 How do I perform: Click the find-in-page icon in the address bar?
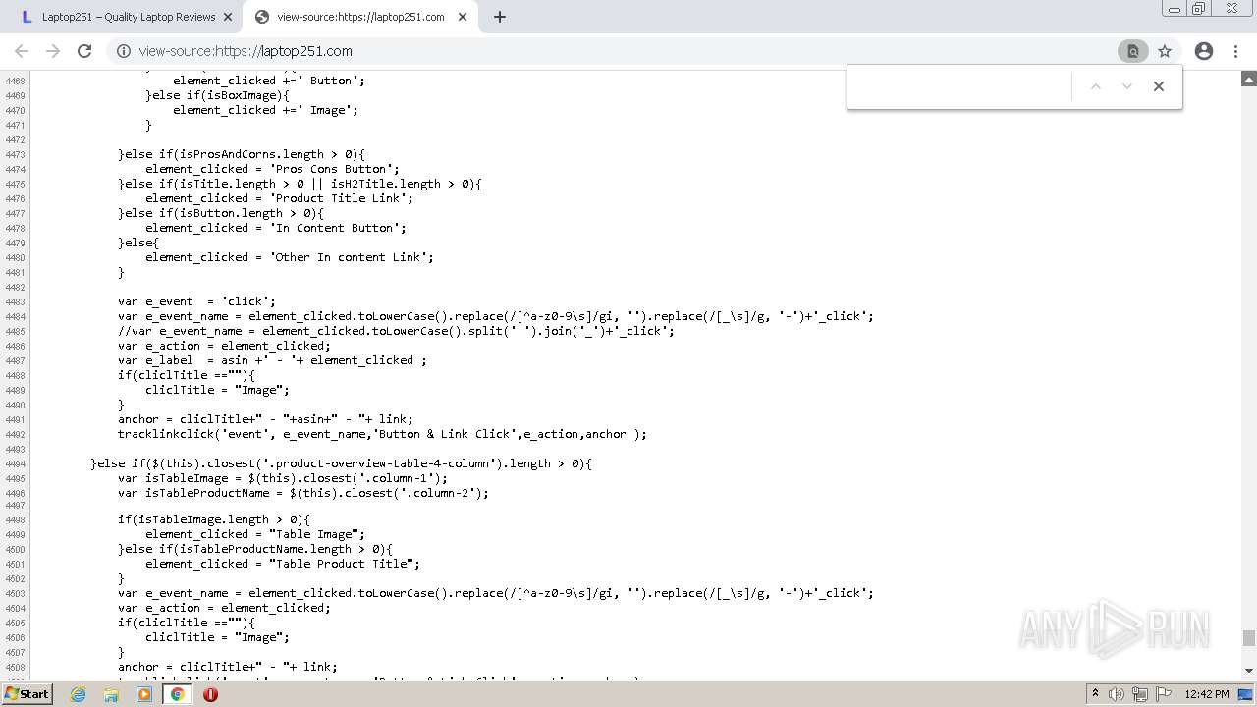[x=1132, y=51]
